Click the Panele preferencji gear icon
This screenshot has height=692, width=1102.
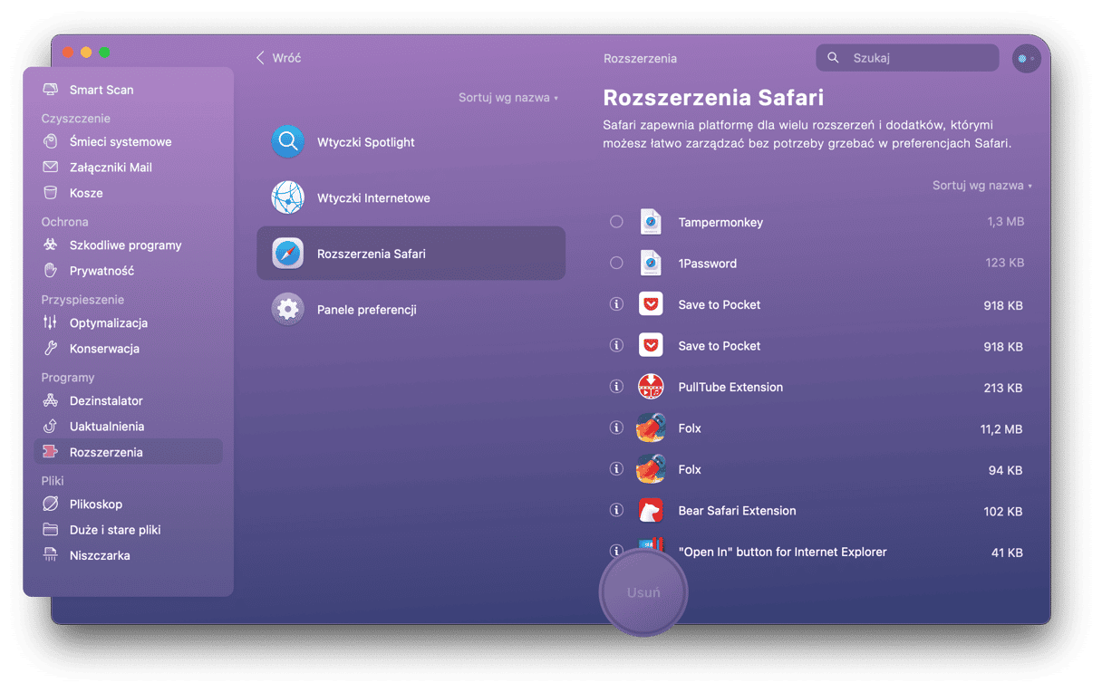[288, 310]
